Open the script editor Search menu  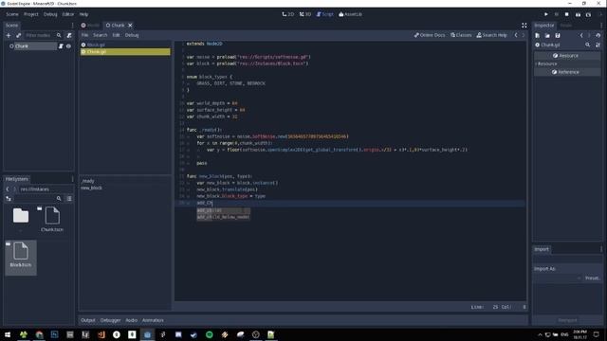[101, 35]
